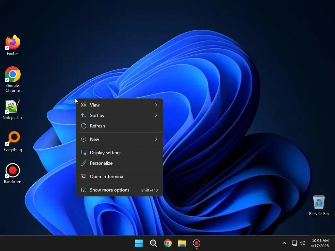Open the volume speaker tray icon
This screenshot has width=335, height=251.
(x=303, y=243)
